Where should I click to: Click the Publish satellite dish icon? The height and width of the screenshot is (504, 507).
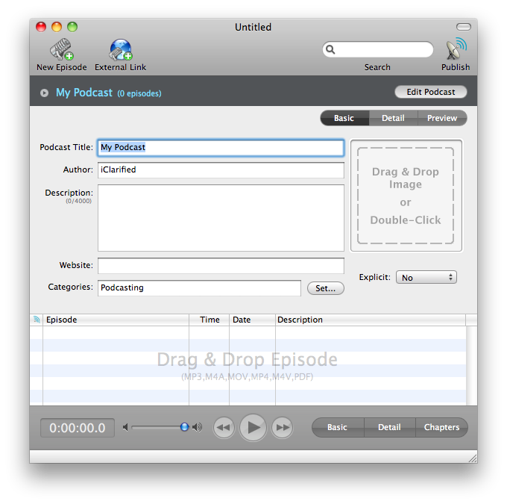click(456, 49)
